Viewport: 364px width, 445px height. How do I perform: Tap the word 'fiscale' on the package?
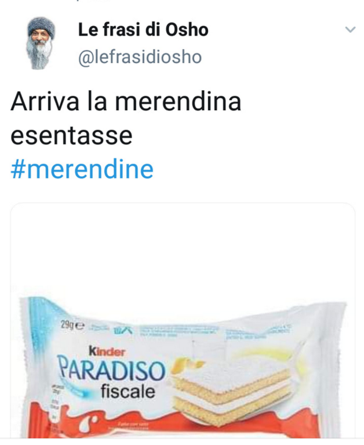tap(128, 391)
